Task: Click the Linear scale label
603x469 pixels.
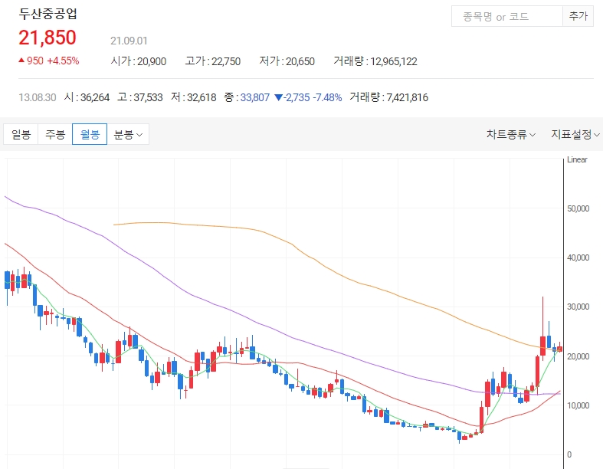Action: coord(577,159)
